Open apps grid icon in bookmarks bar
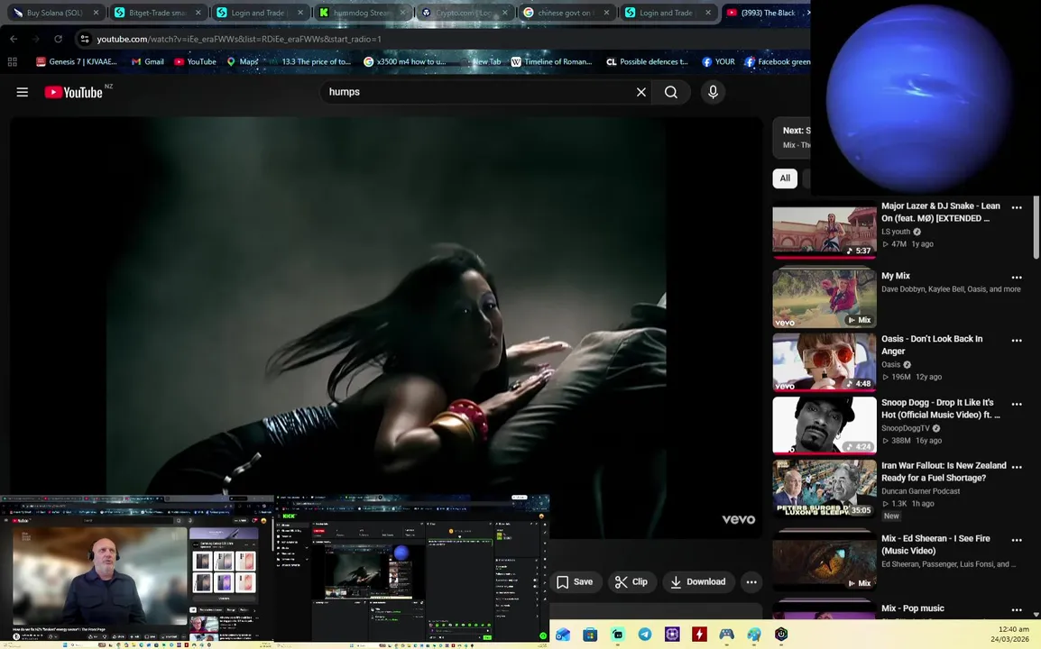This screenshot has width=1041, height=649. pos(12,61)
